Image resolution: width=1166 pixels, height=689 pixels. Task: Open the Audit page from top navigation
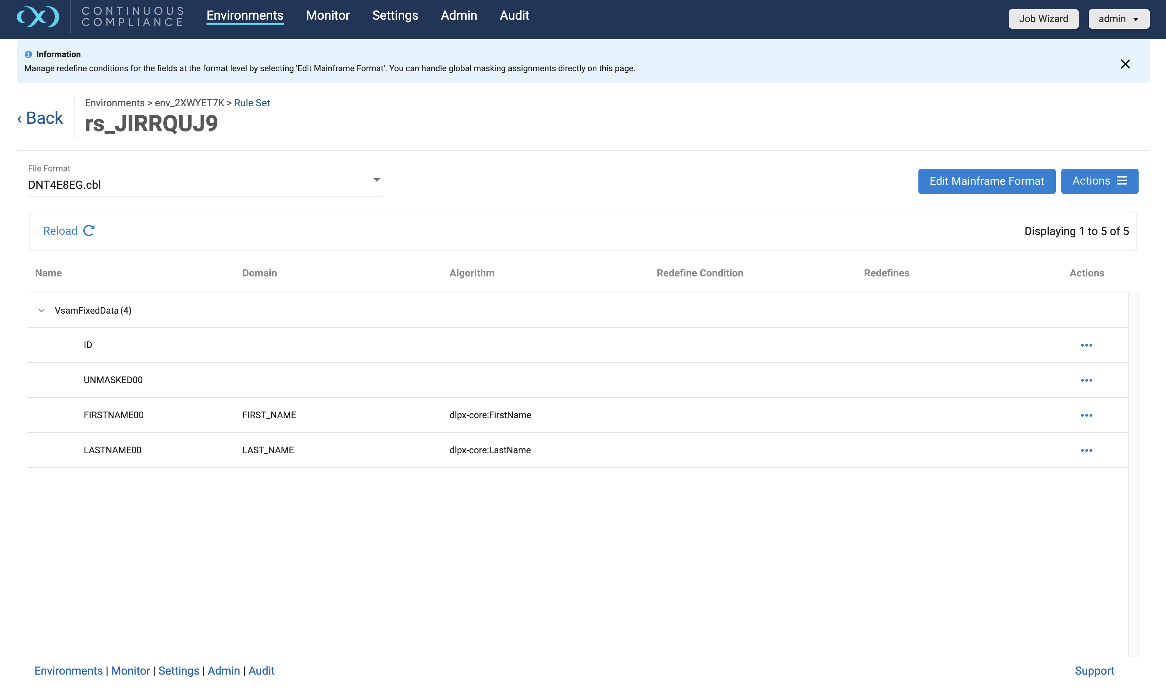[514, 15]
